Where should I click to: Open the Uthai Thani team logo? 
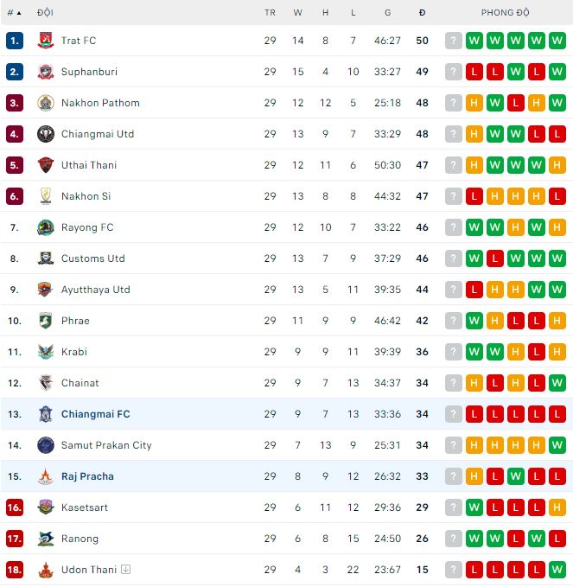46,165
